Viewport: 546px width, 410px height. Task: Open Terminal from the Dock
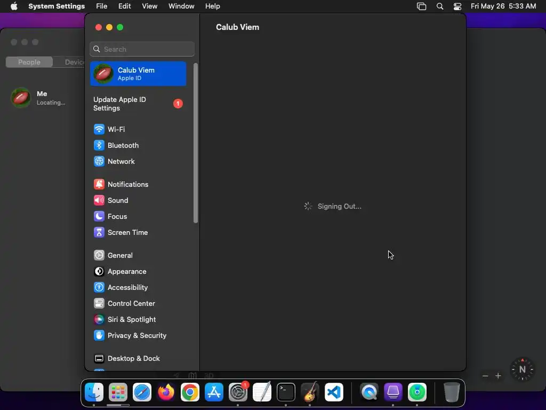[x=286, y=392]
